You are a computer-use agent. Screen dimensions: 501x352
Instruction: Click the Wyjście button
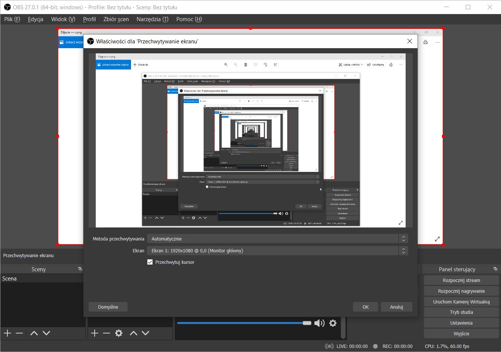461,333
